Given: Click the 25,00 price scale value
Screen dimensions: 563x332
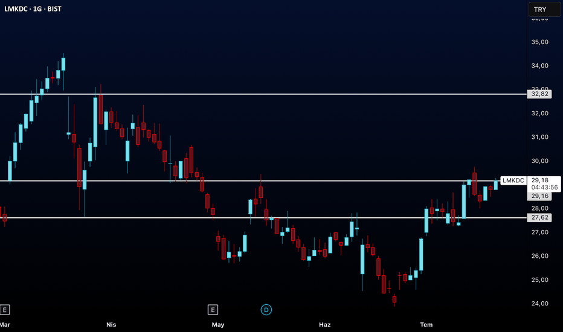Looking at the screenshot, I should 539,279.
